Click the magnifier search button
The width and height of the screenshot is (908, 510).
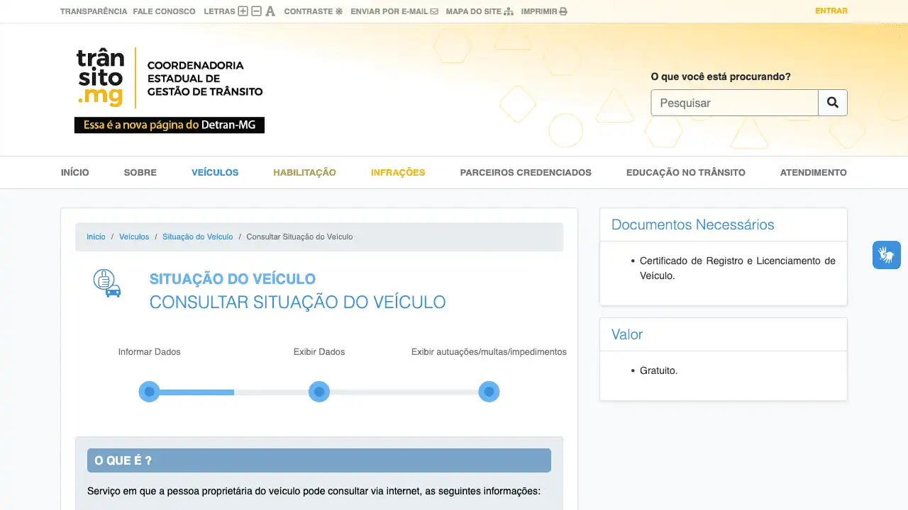click(x=832, y=103)
